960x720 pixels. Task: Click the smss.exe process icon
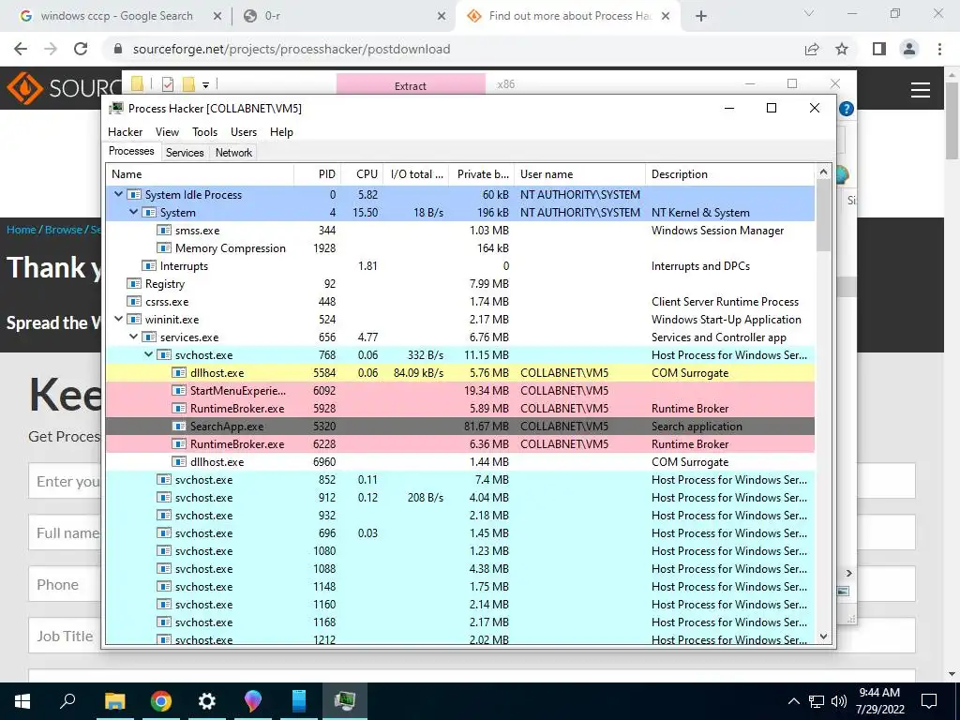tap(163, 231)
